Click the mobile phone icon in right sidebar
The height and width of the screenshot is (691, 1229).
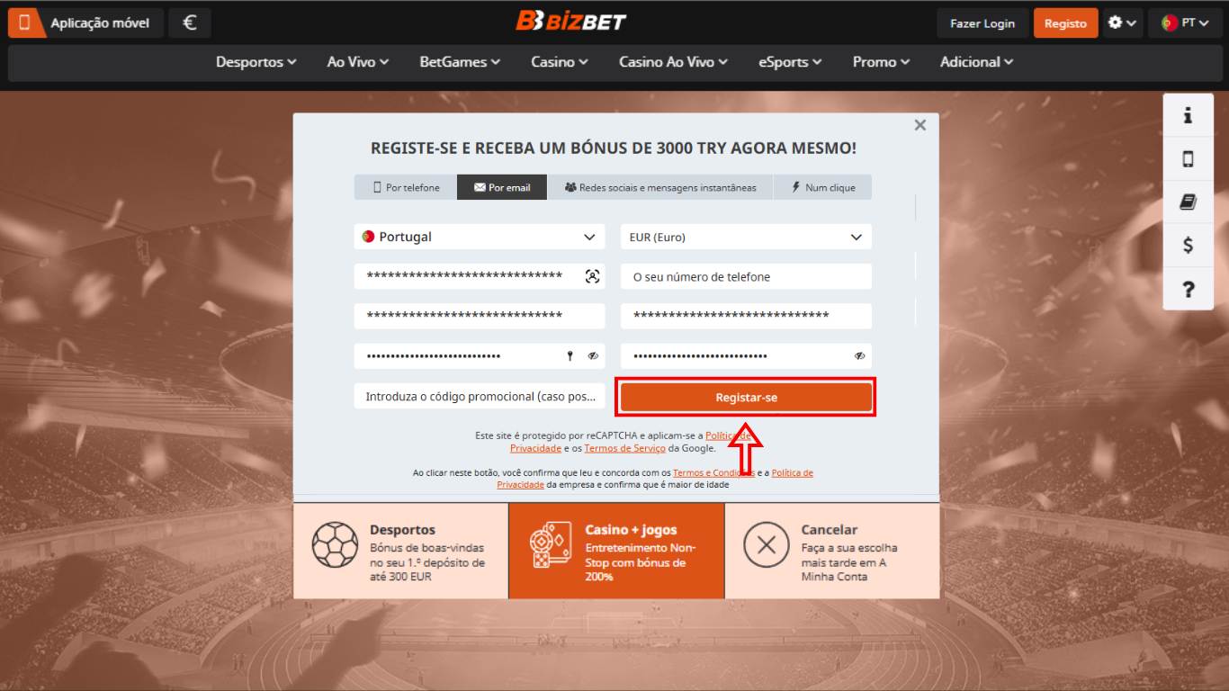[x=1188, y=159]
